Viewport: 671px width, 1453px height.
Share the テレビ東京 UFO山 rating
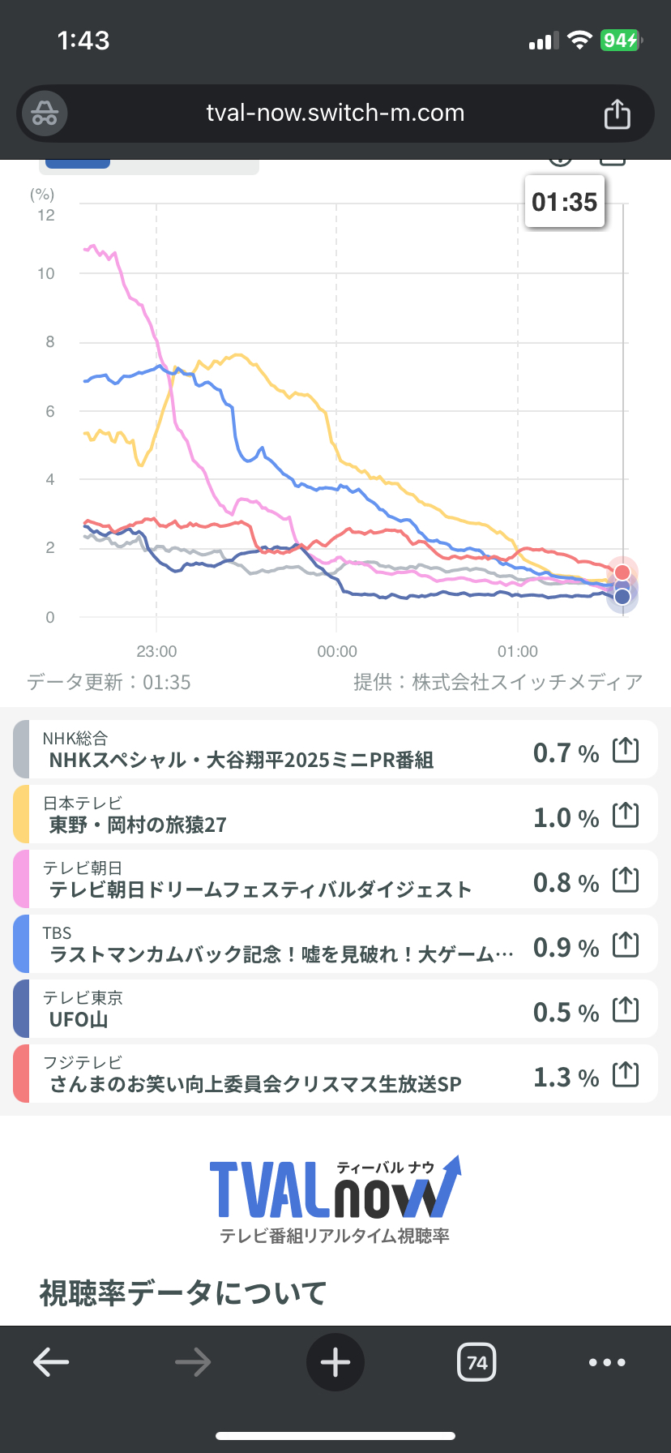(x=626, y=1010)
